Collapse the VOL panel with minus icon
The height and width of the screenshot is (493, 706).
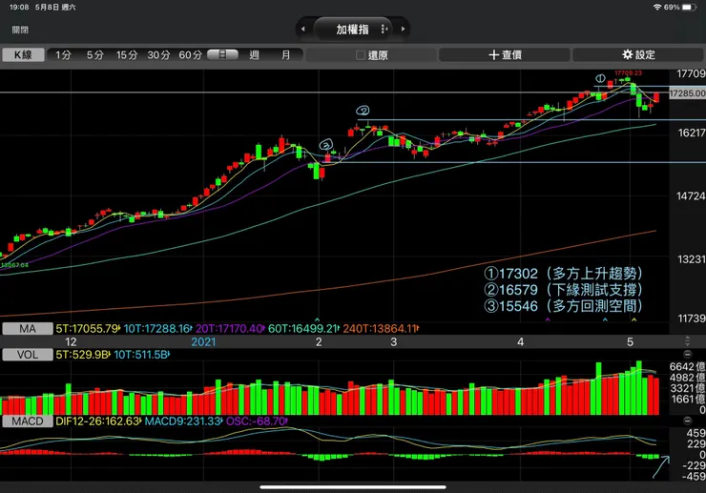[x=688, y=355]
